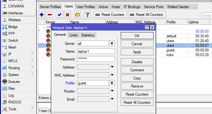Expand the Routes field arrow
This screenshot has height=114, width=212.
point(112,91)
